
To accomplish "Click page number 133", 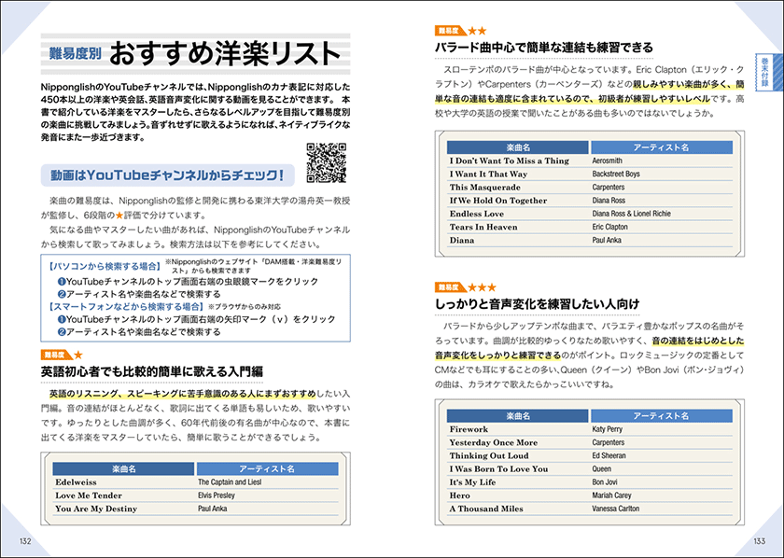I will click(x=759, y=541).
